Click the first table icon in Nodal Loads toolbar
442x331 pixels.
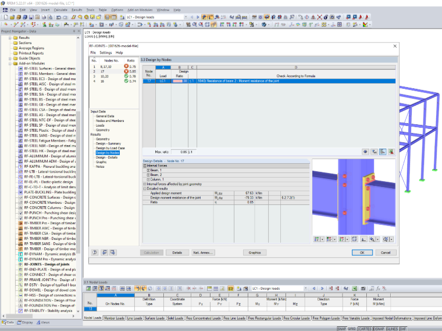(88, 289)
